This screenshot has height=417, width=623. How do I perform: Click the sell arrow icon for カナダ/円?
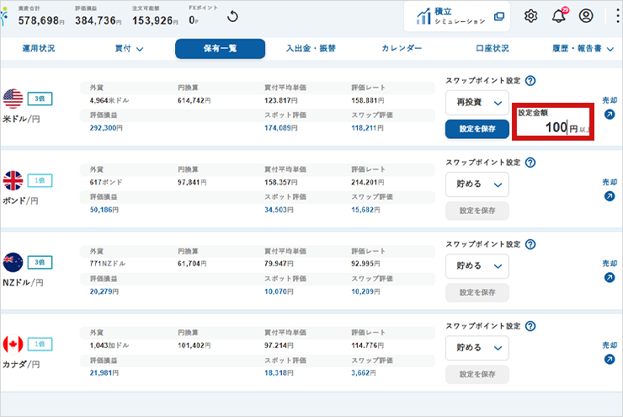click(610, 360)
